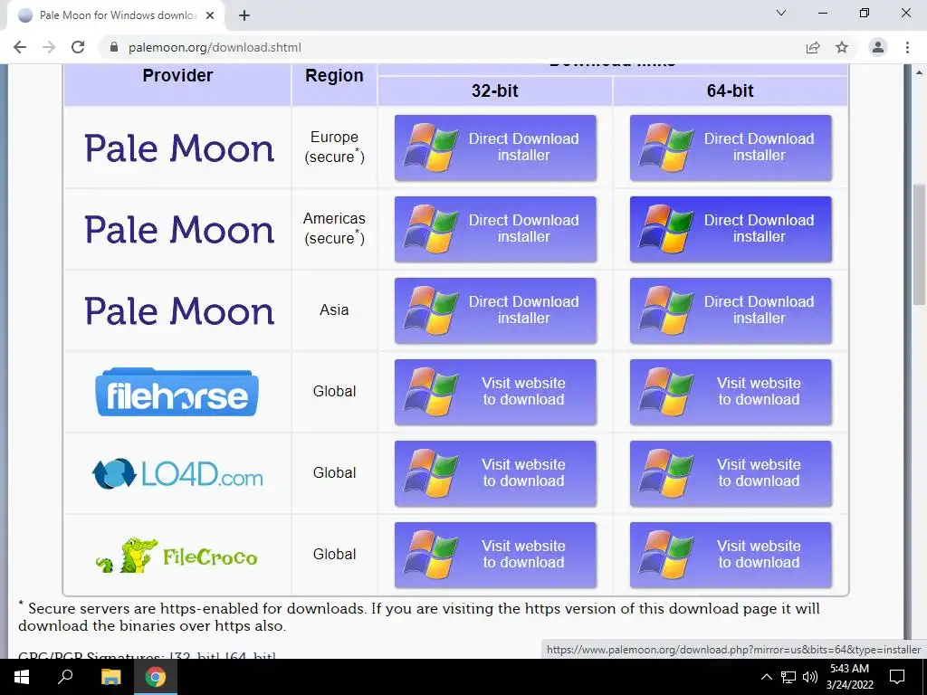Close the Pale Moon for Windows tab
This screenshot has height=695, width=927.
point(210,15)
